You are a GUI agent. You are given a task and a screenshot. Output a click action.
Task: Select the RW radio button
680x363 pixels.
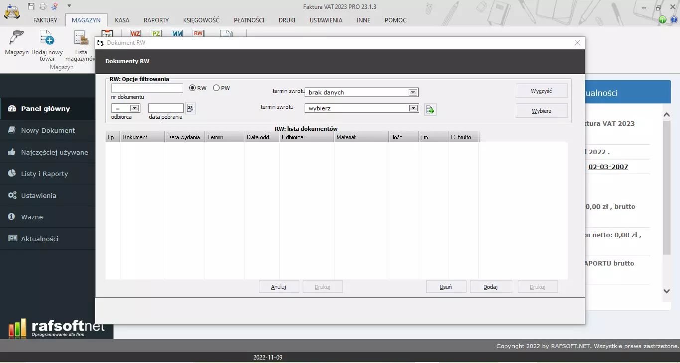point(193,88)
